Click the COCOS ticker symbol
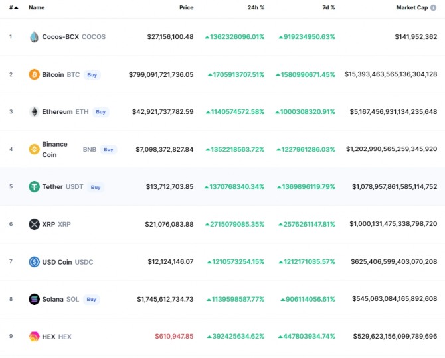445x358 pixels. pyautogui.click(x=94, y=37)
